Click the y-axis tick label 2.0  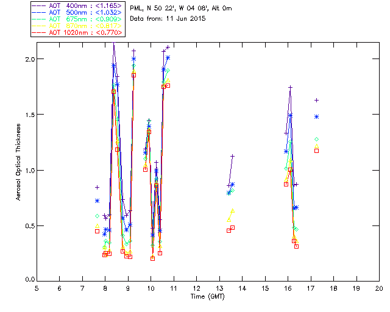[x=30, y=59]
